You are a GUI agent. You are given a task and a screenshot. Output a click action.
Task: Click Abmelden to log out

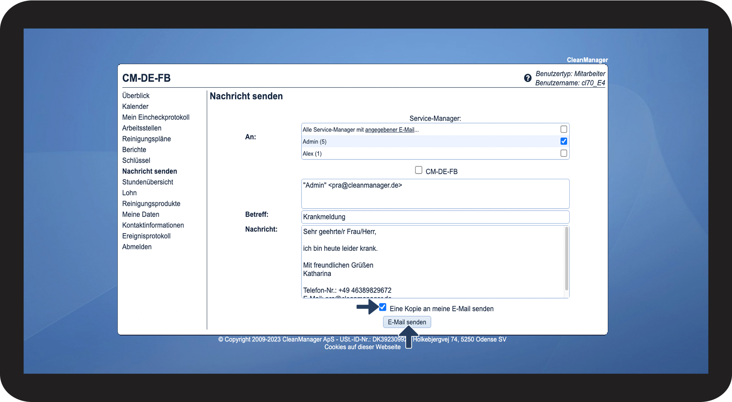point(137,247)
